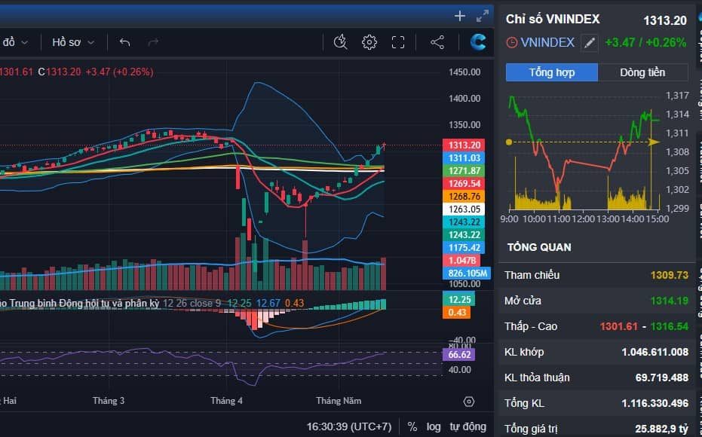Click the 16:30:39 (UTC+7) timezone button
Screen dimensions: 702x437
(x=349, y=426)
